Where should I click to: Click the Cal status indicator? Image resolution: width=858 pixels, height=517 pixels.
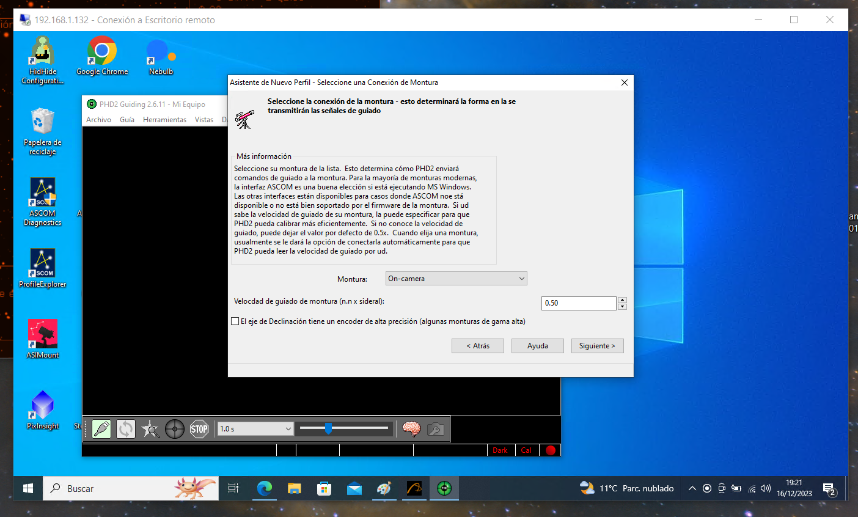coord(526,450)
